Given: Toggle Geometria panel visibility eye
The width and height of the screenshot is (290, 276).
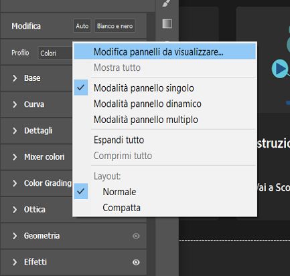Looking at the screenshot, I should [x=136, y=236].
